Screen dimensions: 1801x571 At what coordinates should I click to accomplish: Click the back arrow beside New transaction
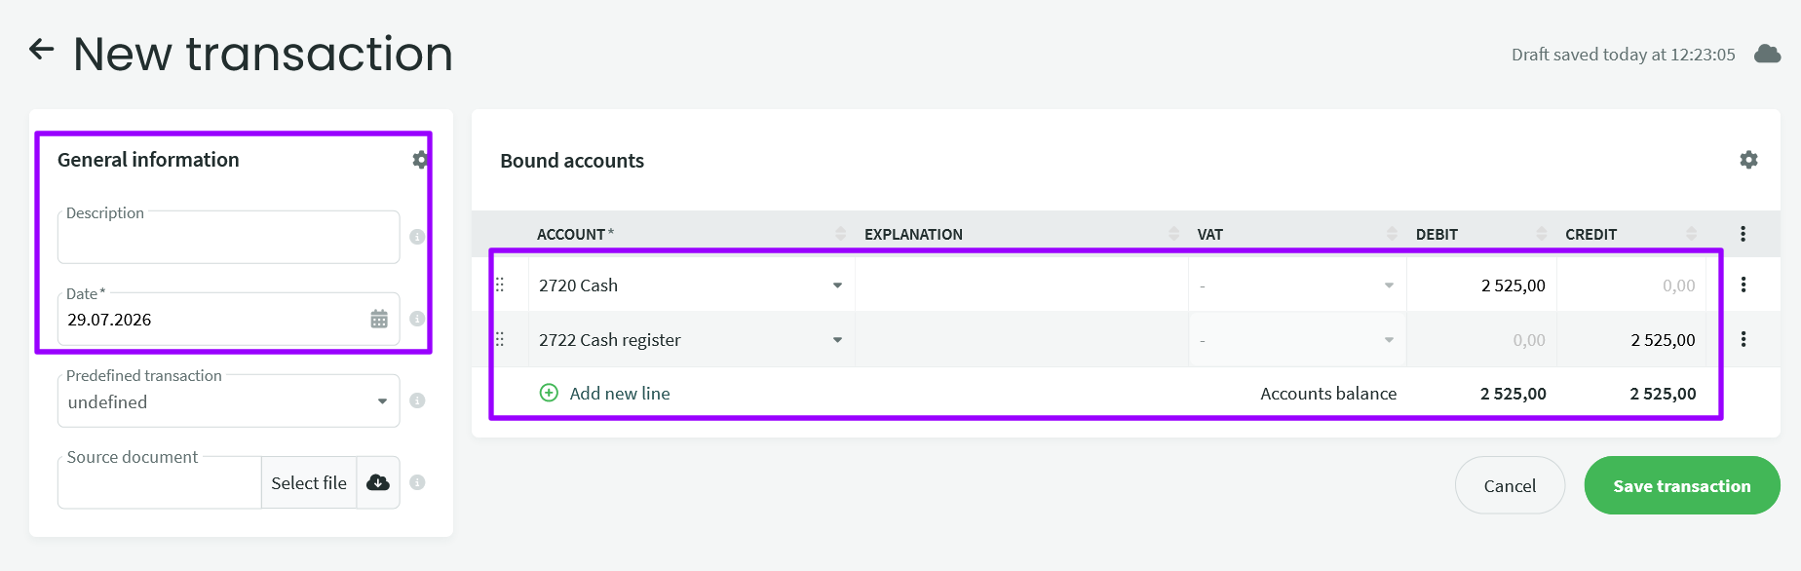click(x=41, y=49)
